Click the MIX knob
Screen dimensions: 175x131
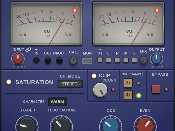(143, 60)
